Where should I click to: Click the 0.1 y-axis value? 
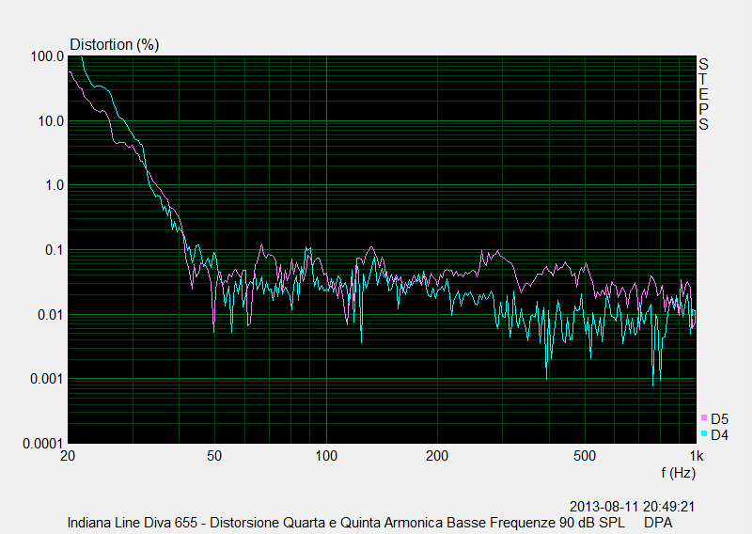coord(55,250)
